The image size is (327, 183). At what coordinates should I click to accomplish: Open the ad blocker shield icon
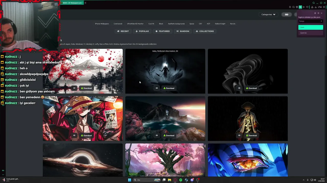pyautogui.click(x=297, y=7)
